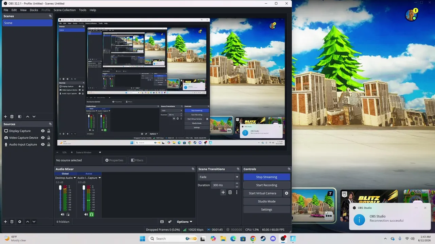
Task: Open the Scene Collection menu
Action: [x=65, y=10]
